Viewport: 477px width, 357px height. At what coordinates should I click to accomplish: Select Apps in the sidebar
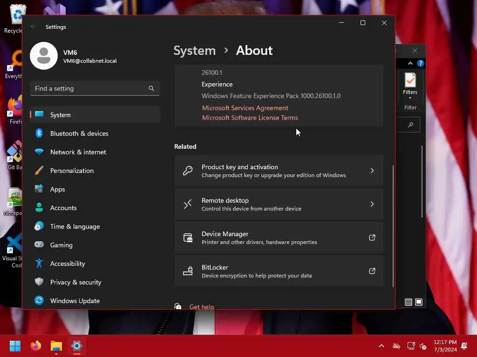pos(95,189)
